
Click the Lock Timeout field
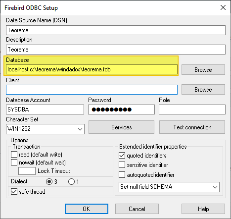tap(27, 171)
